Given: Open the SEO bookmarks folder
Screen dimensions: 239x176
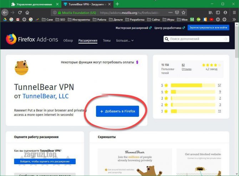Looking at the screenshot, I should [60, 20].
